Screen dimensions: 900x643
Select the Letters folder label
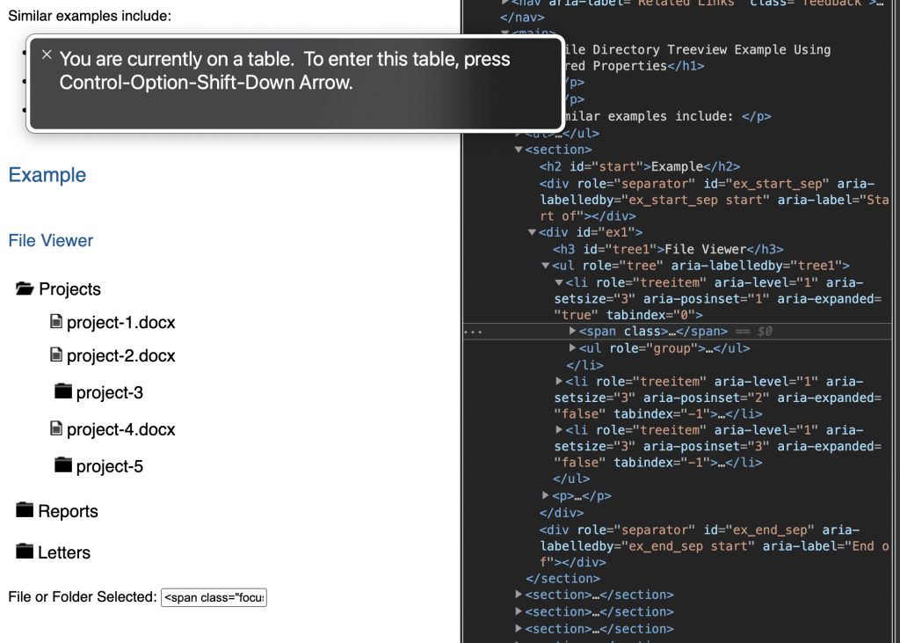click(x=63, y=552)
